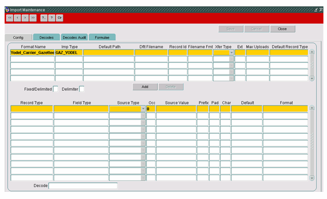Click the Add button
327x199 pixels.
pyautogui.click(x=145, y=87)
